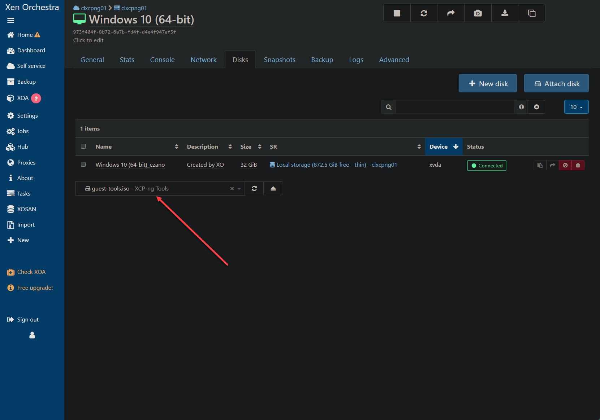Tick the select-all checkbox in the table header
Image resolution: width=600 pixels, height=420 pixels.
point(83,146)
